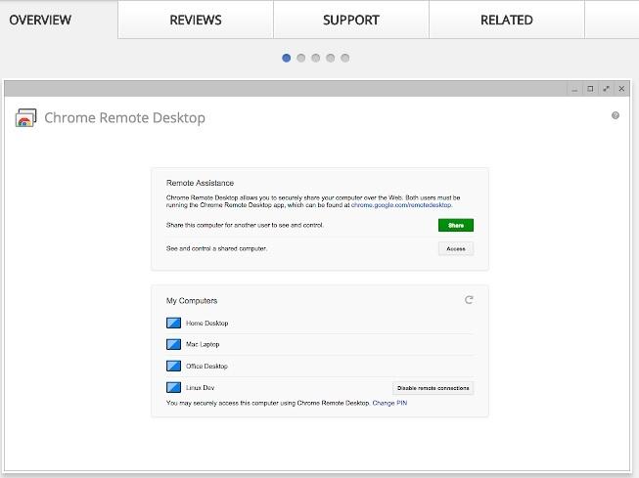Click the fullscreen expand window icon
Screen dimensions: 639x478
(606, 88)
